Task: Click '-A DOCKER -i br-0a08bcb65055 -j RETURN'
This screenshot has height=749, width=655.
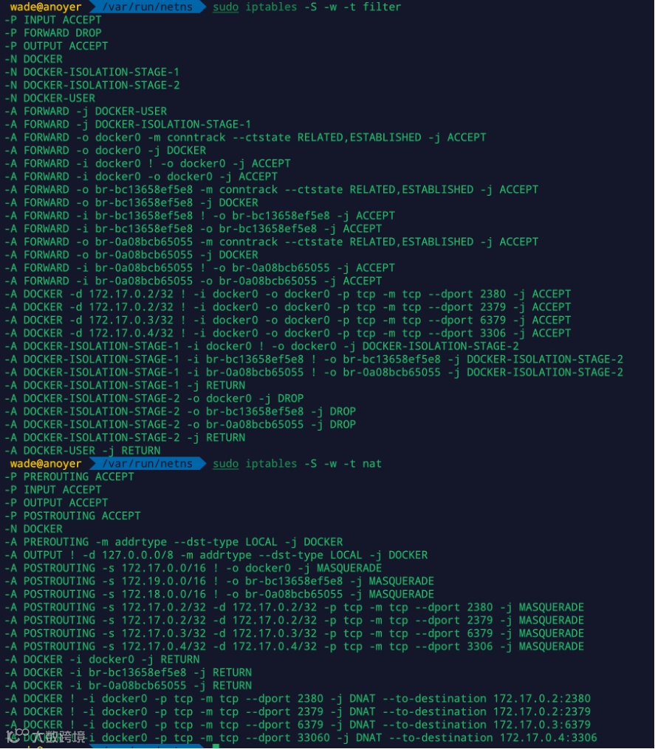Action: (128, 686)
